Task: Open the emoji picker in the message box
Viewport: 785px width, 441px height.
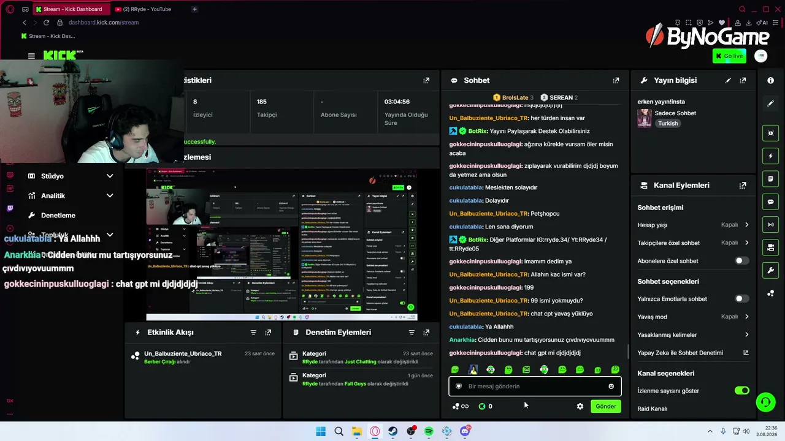Action: click(x=611, y=386)
